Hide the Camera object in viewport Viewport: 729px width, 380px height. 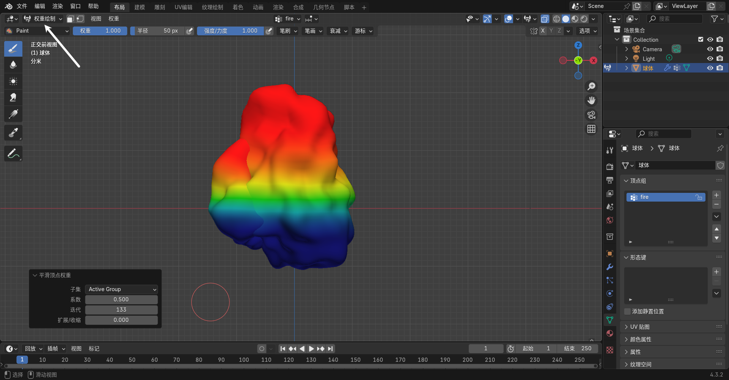[x=710, y=49]
